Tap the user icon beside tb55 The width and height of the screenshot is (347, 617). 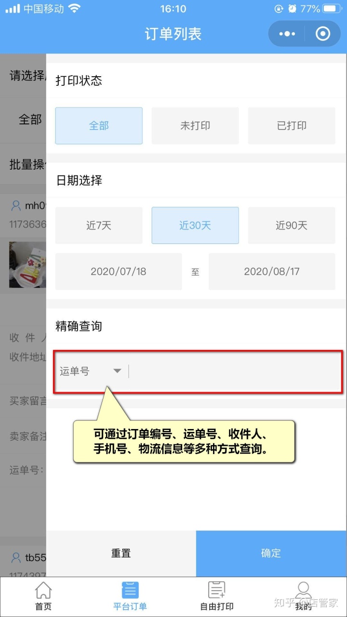(x=16, y=558)
